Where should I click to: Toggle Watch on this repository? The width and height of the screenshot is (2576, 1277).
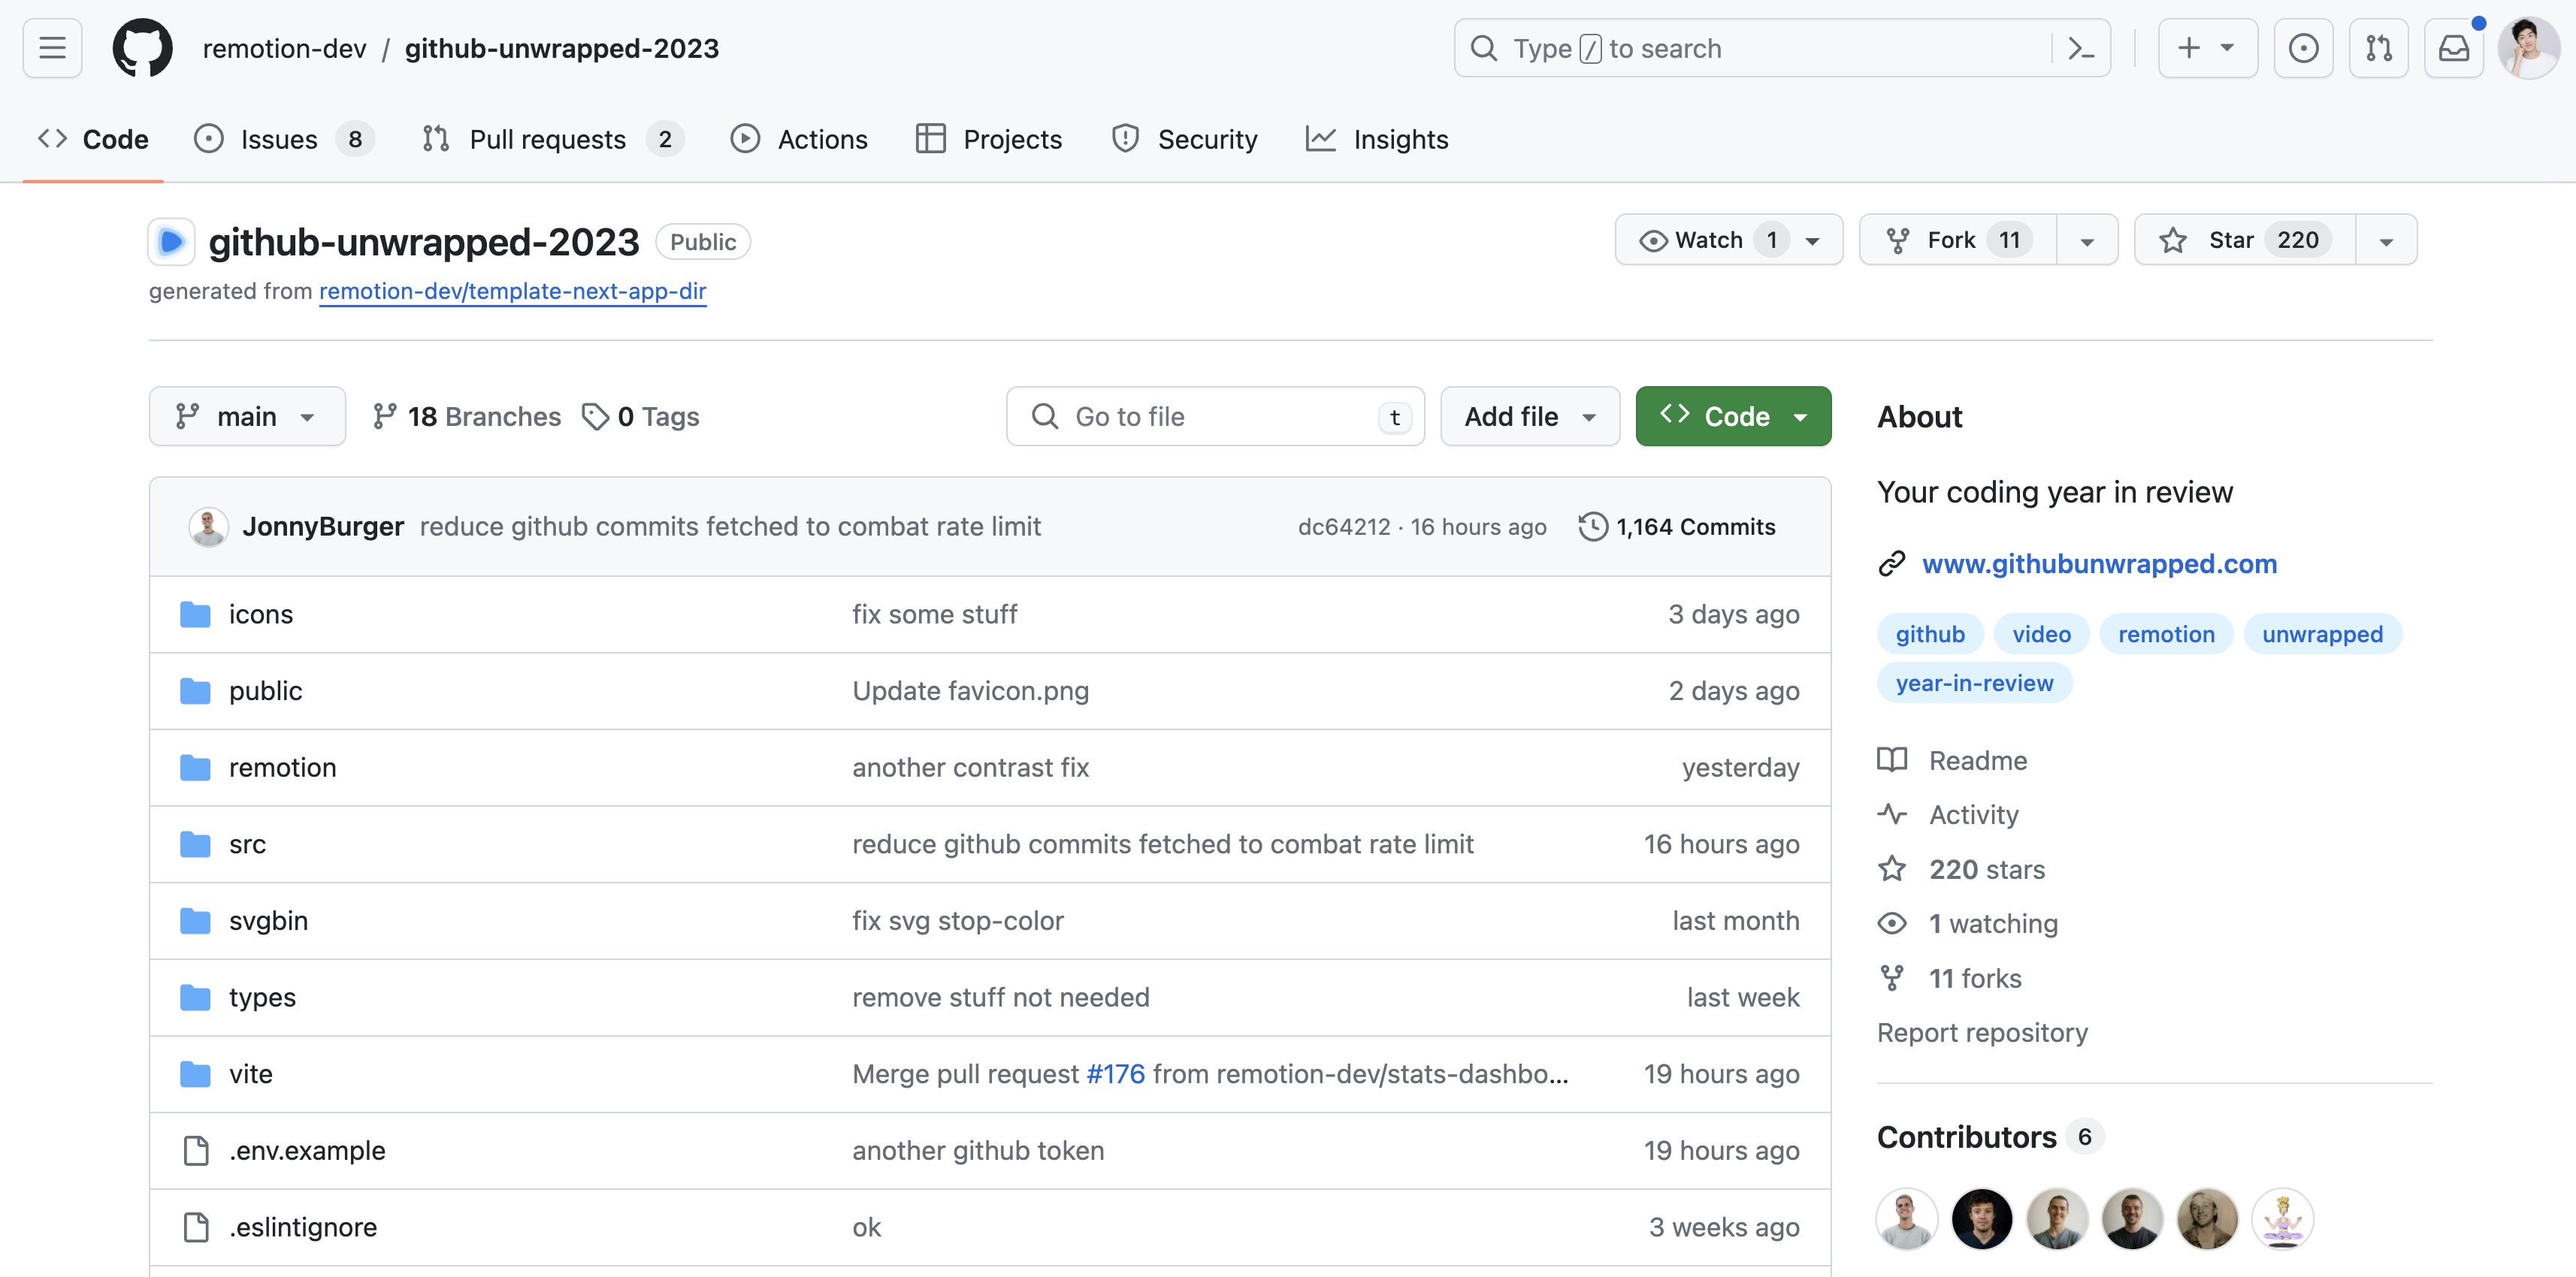click(x=1708, y=240)
